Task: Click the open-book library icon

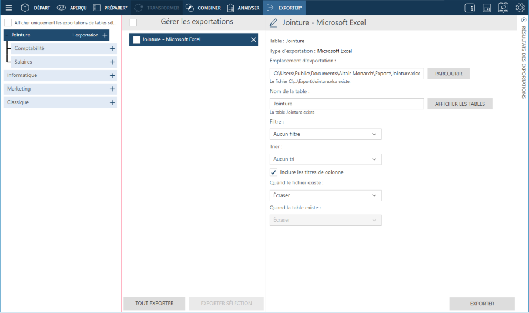Action: [503, 8]
